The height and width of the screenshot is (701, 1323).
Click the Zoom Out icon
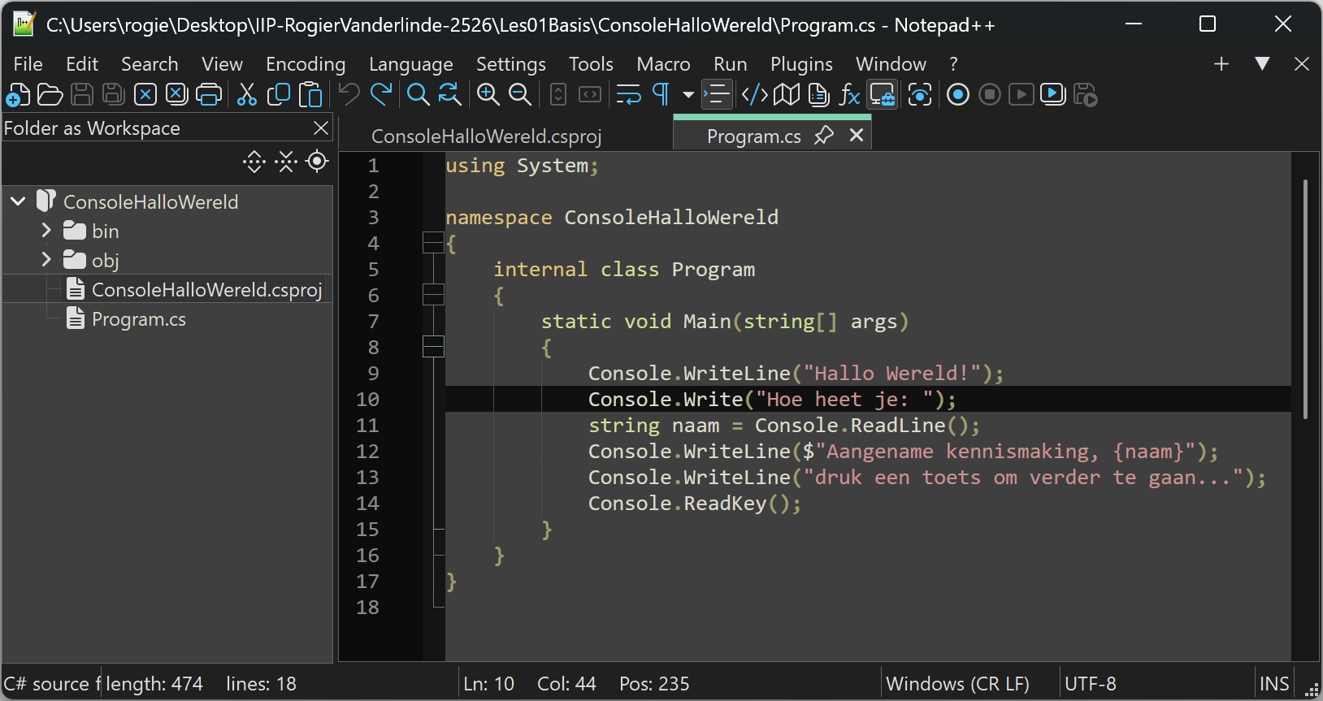[x=520, y=95]
